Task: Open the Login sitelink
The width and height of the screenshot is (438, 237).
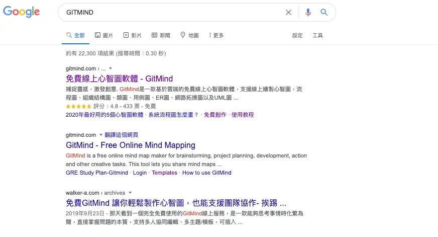Action: pyautogui.click(x=140, y=173)
